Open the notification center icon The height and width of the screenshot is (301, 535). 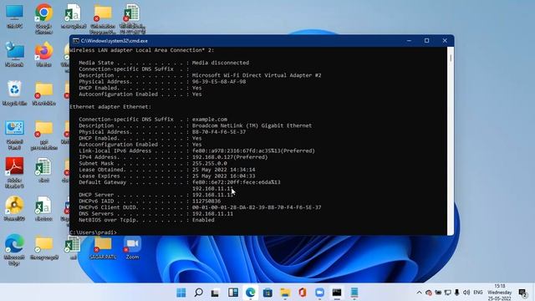(x=522, y=293)
